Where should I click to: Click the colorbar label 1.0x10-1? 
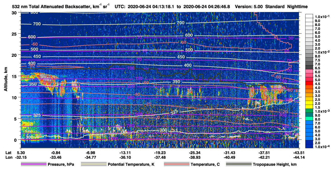(322, 17)
